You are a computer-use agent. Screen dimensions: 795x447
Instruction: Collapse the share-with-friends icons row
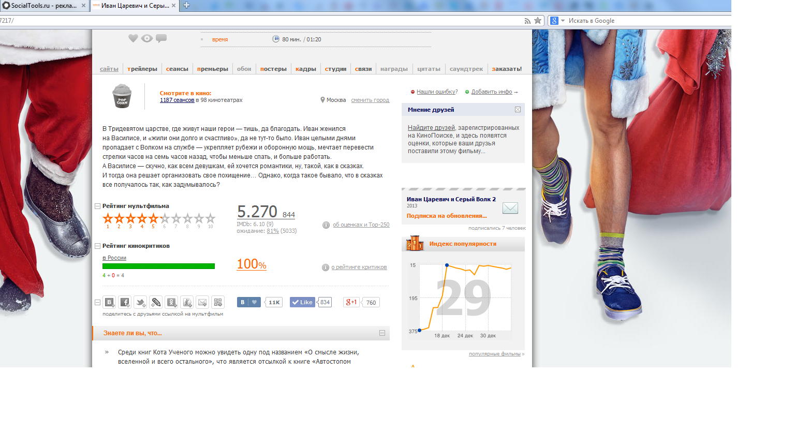[x=97, y=302]
